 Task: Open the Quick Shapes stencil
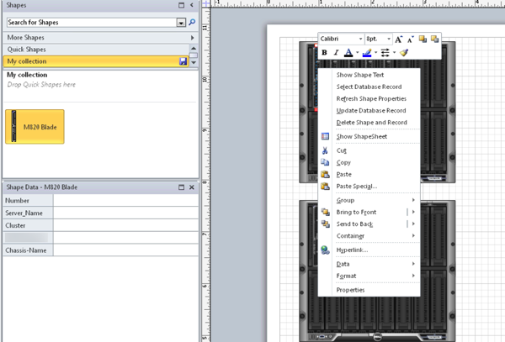click(99, 50)
